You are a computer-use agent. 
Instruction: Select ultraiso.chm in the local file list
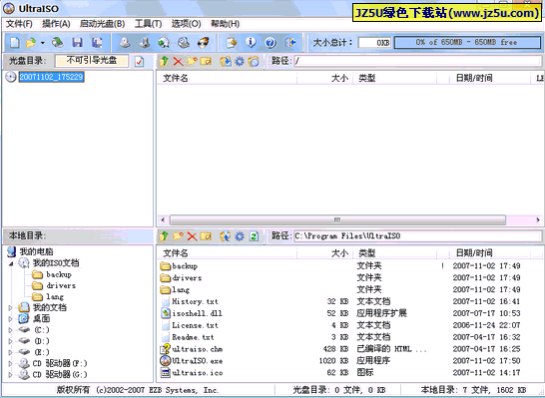point(197,349)
